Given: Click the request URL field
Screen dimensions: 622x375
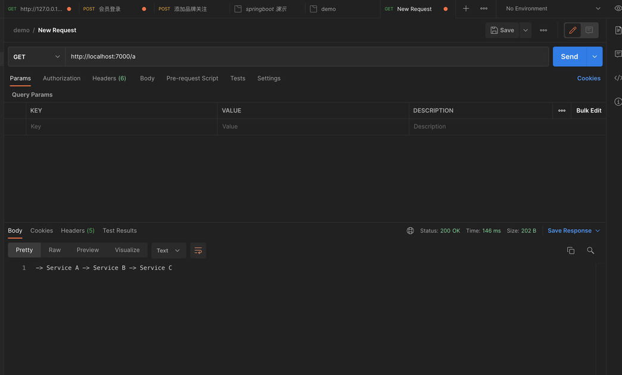Looking at the screenshot, I should tap(307, 57).
